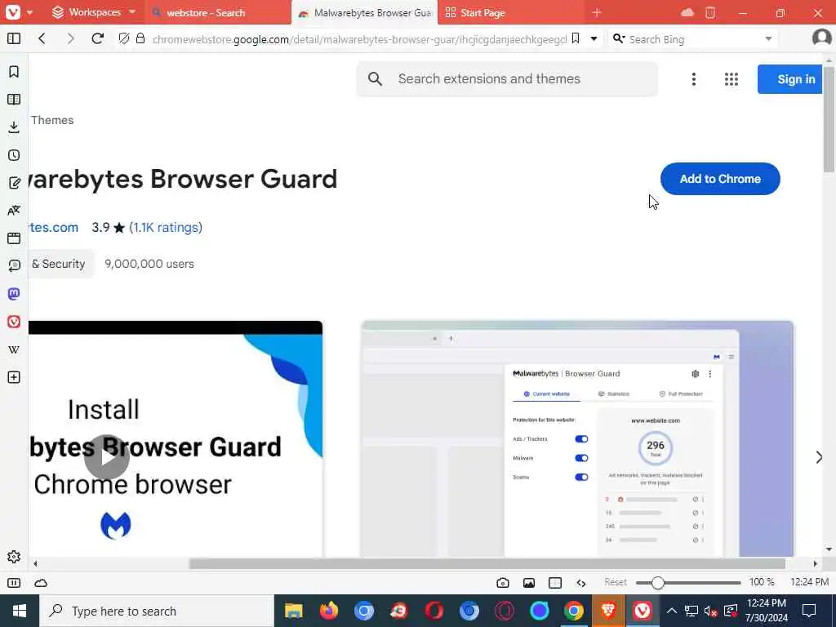Open Vivaldi settings gear in sidebar
This screenshot has height=627, width=836.
14,557
